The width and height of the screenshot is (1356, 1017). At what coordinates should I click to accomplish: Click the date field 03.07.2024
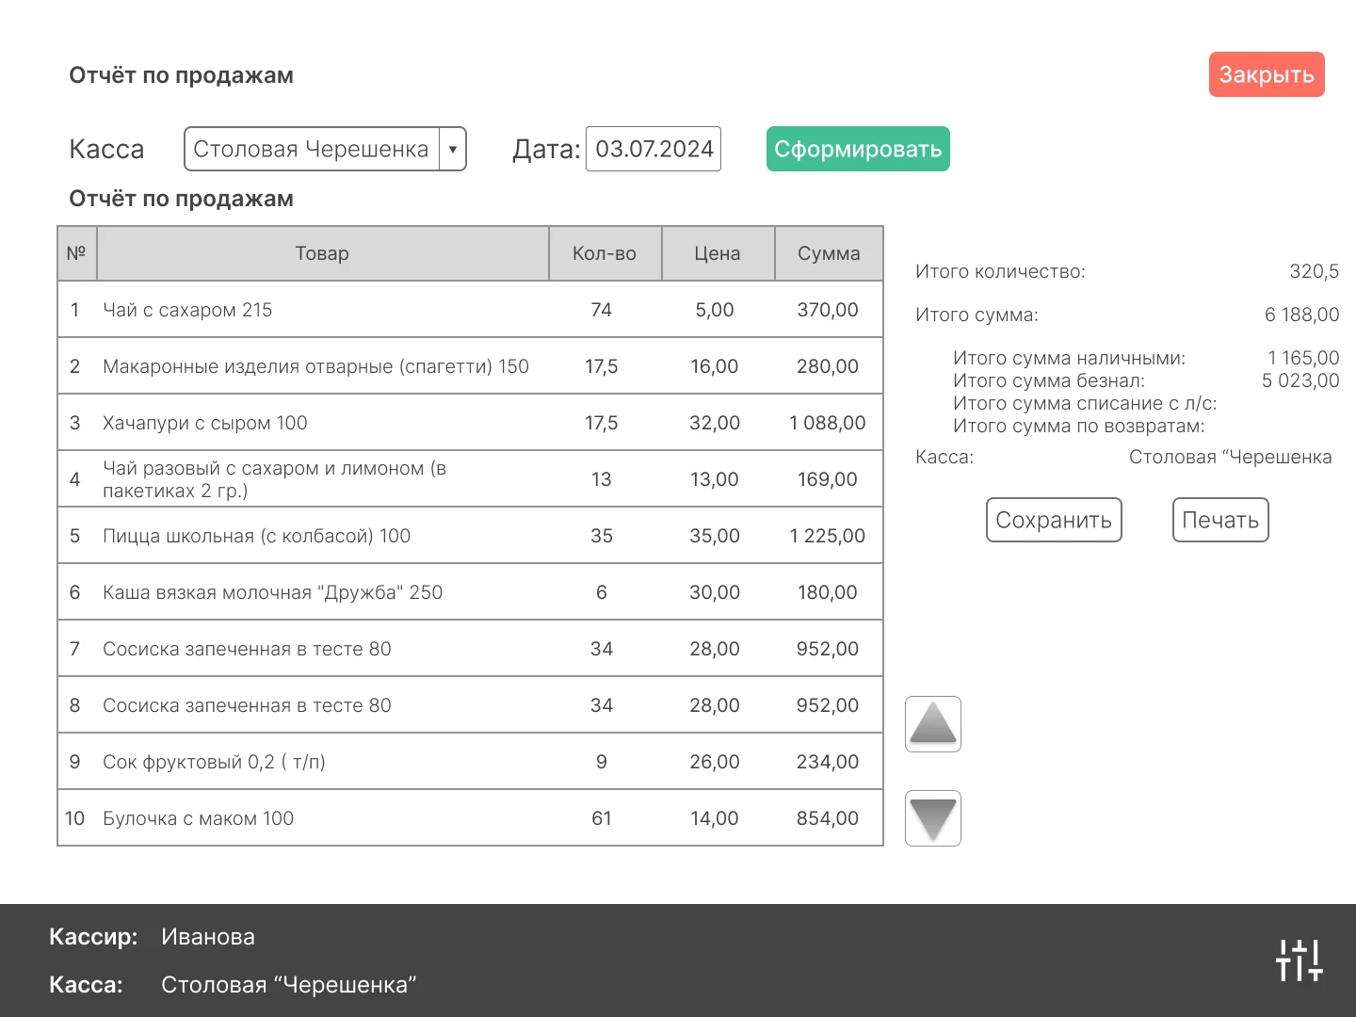click(x=654, y=149)
